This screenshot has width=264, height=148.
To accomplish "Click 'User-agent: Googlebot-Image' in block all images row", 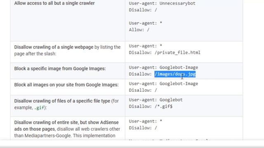I will click(163, 83).
